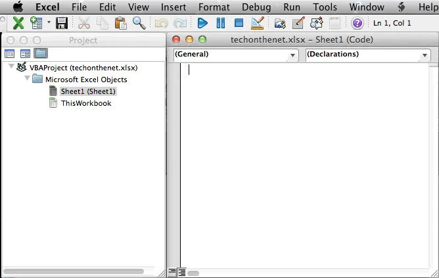The width and height of the screenshot is (439, 278).
Task: Zoom the Sheet1 (Code) window
Action: (x=202, y=39)
